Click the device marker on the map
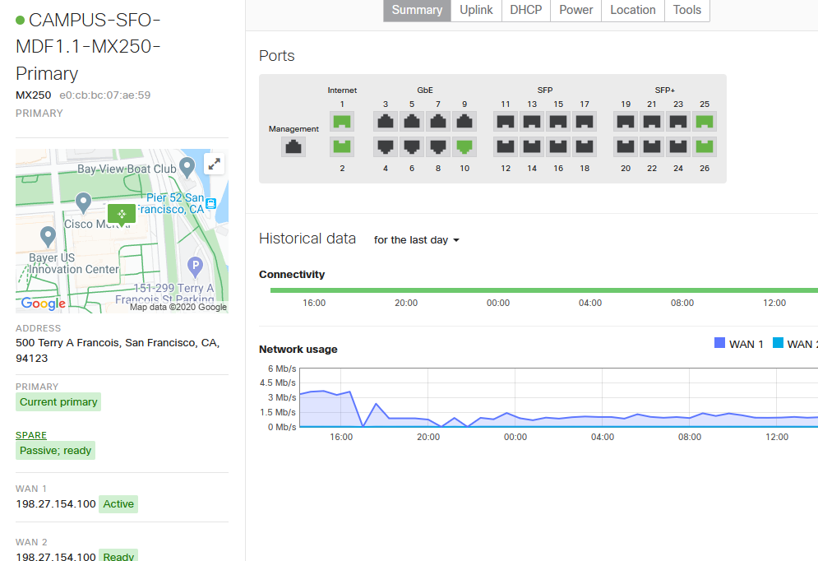Screen dimensions: 818x561 pyautogui.click(x=121, y=215)
